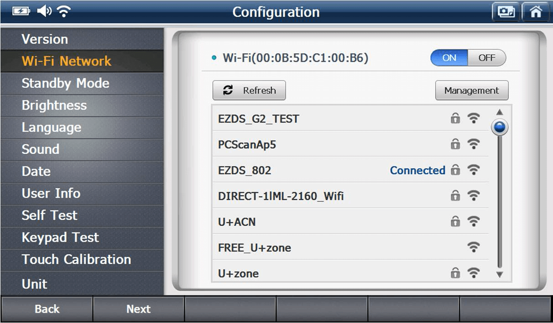The height and width of the screenshot is (323, 553).
Task: Click the lock icon next to Connected
Action: click(x=455, y=170)
